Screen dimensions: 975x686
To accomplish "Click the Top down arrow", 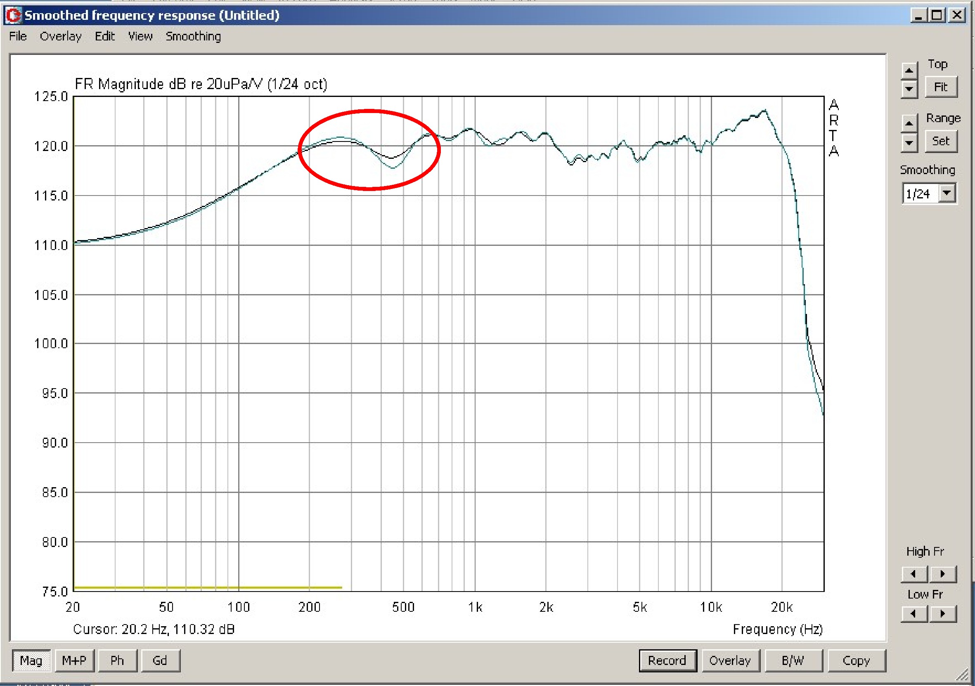I will coord(909,89).
